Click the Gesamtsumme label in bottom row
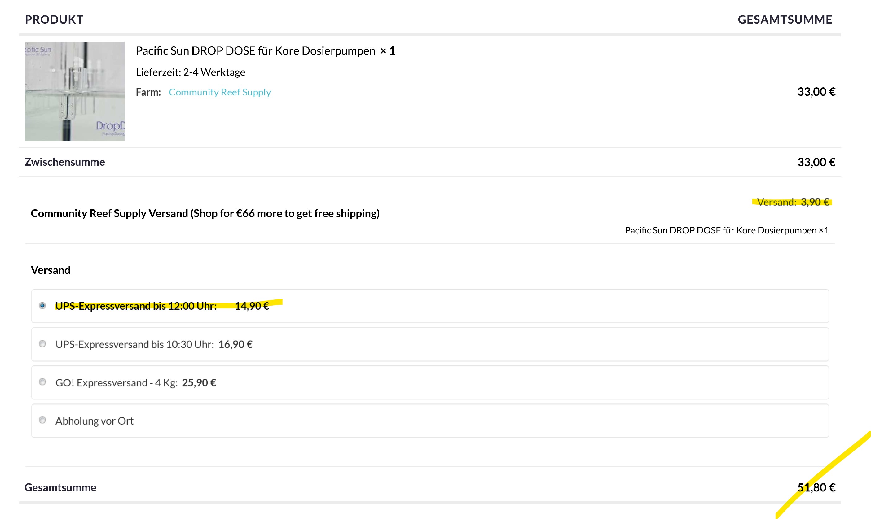The width and height of the screenshot is (871, 519). click(60, 487)
